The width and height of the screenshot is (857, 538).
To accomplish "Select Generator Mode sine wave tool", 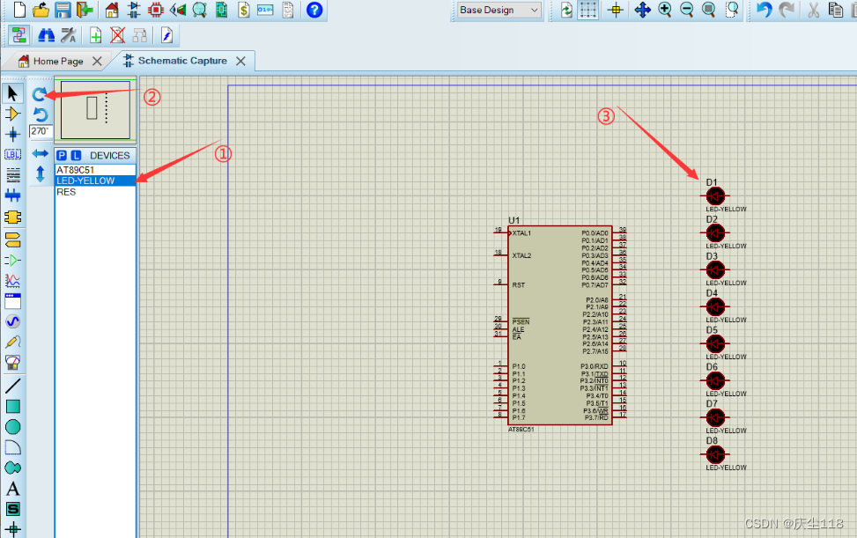I will coord(12,321).
